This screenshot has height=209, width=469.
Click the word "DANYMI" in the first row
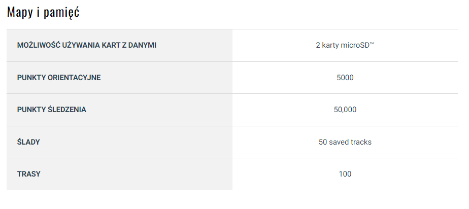pyautogui.click(x=142, y=45)
